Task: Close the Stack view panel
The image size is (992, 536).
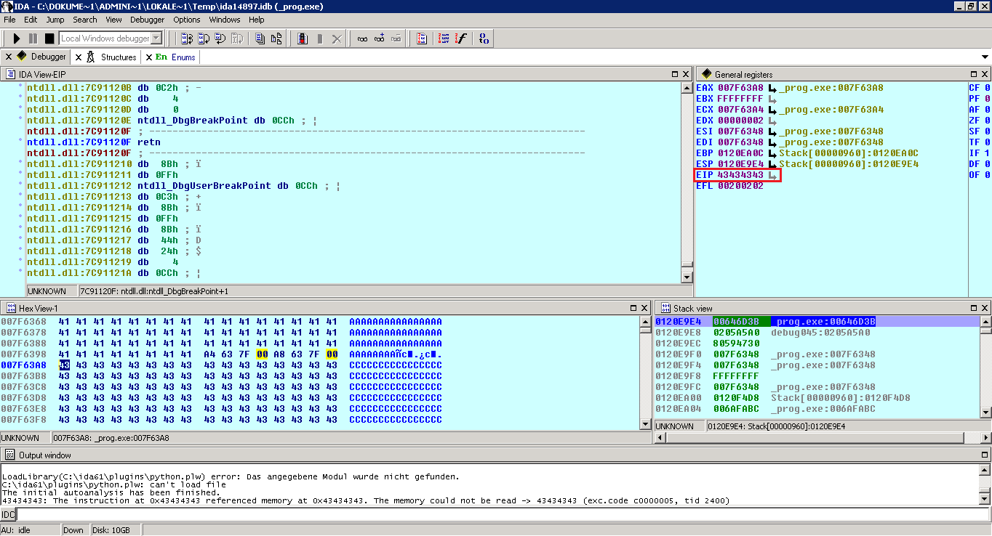Action: pyautogui.click(x=985, y=308)
